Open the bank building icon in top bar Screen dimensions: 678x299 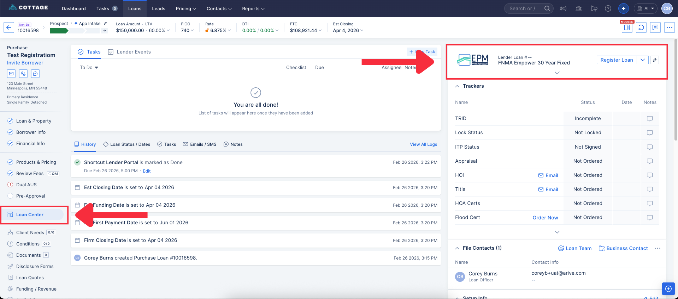click(x=579, y=8)
